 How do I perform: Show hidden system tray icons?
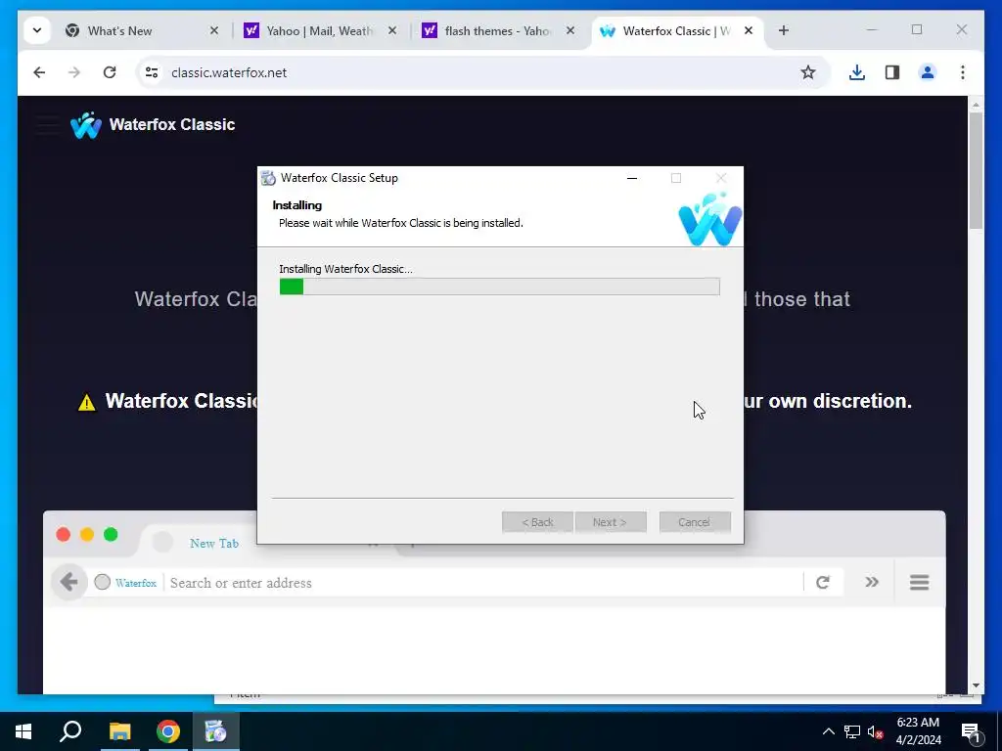pyautogui.click(x=828, y=731)
